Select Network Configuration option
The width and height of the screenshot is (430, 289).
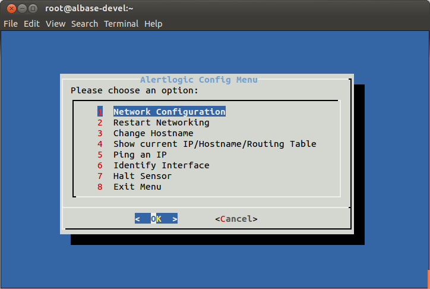tap(169, 112)
